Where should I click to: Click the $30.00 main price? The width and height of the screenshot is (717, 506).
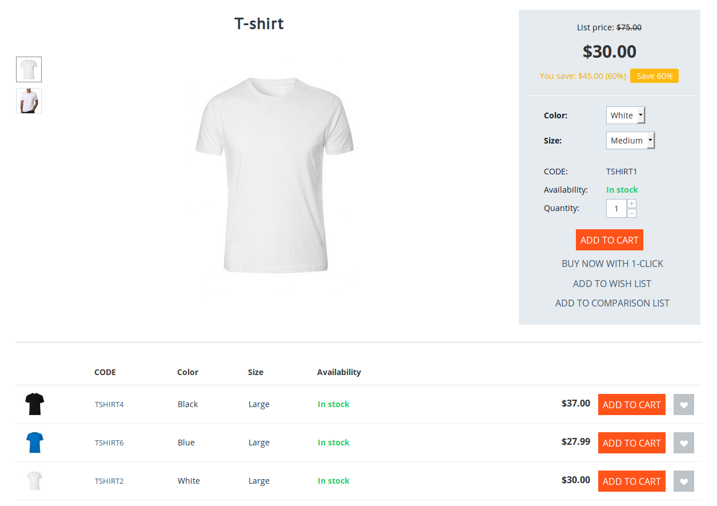pyautogui.click(x=610, y=51)
